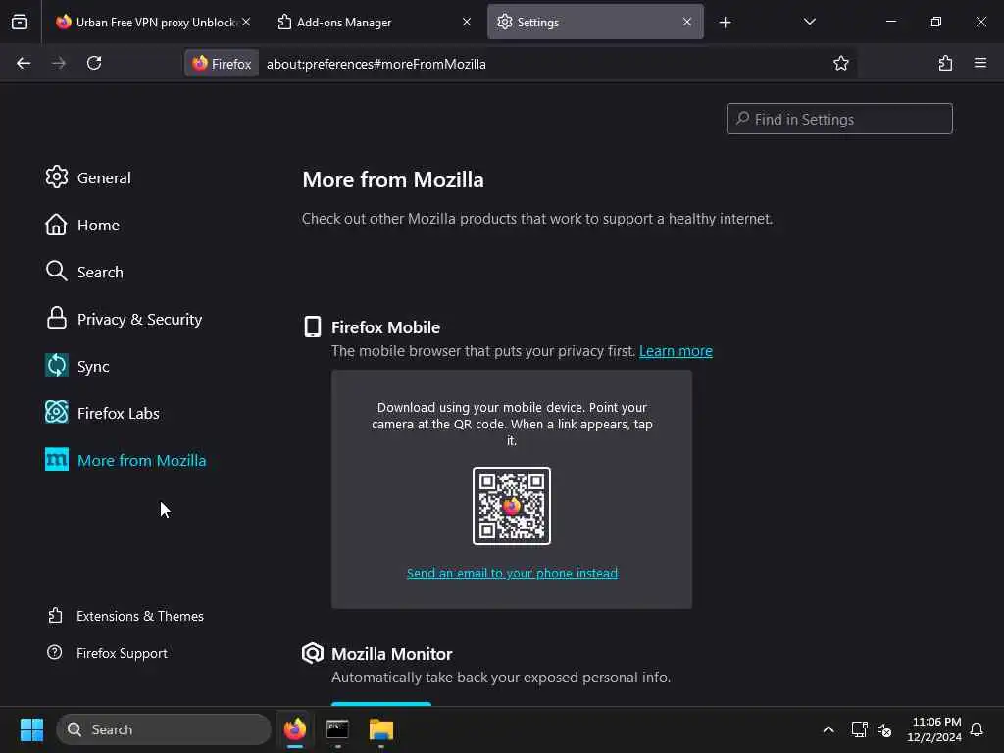Click the Mozilla Monitor heading
The height and width of the screenshot is (753, 1004).
[392, 654]
